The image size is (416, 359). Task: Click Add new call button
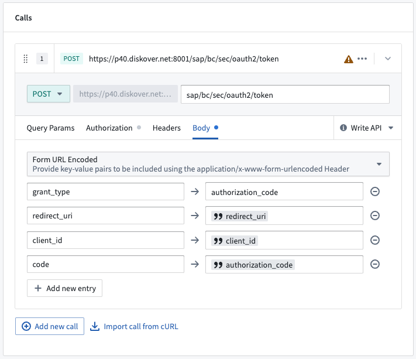50,326
